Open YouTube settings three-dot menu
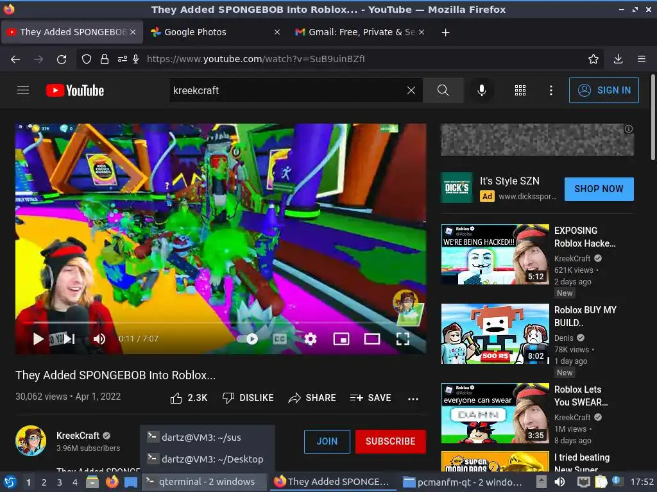The width and height of the screenshot is (657, 492). (x=551, y=90)
